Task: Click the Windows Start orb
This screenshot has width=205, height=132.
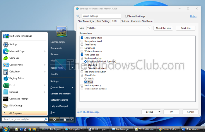Action: coord(5,129)
